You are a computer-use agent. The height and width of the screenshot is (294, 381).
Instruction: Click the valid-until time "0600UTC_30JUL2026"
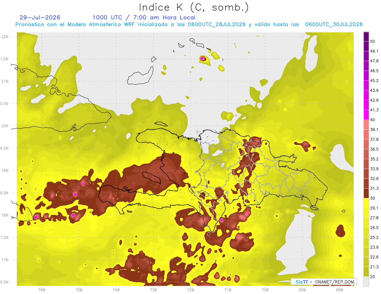pos(334,24)
